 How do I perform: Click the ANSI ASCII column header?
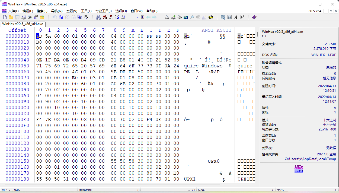coord(216,30)
